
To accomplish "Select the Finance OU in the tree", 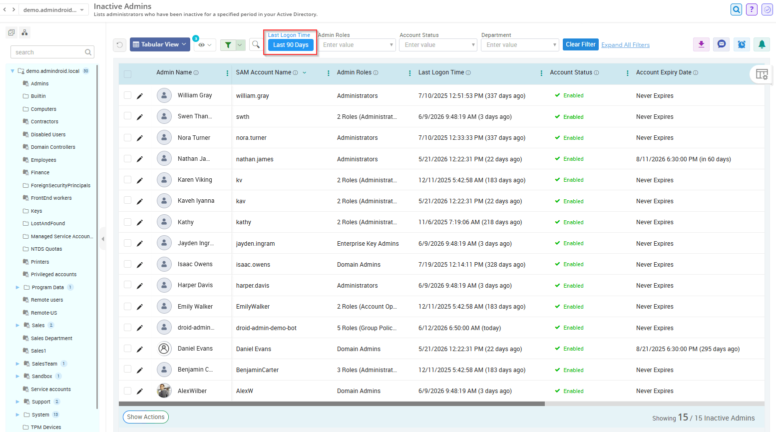I will coord(40,173).
